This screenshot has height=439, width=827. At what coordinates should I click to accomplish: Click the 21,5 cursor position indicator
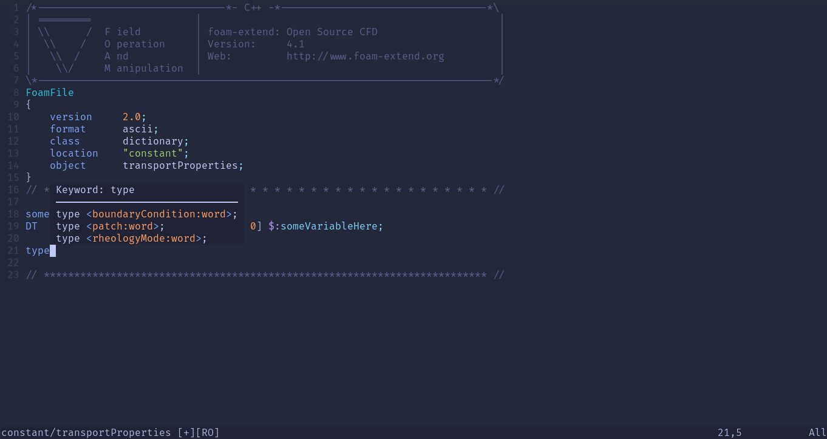(x=729, y=432)
